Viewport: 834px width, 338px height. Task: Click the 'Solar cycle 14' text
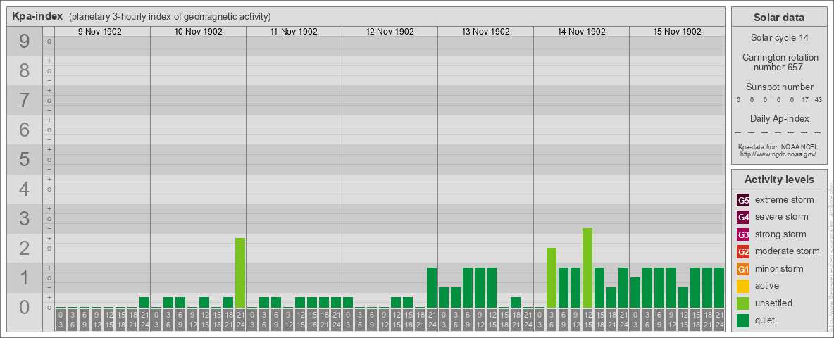click(779, 38)
